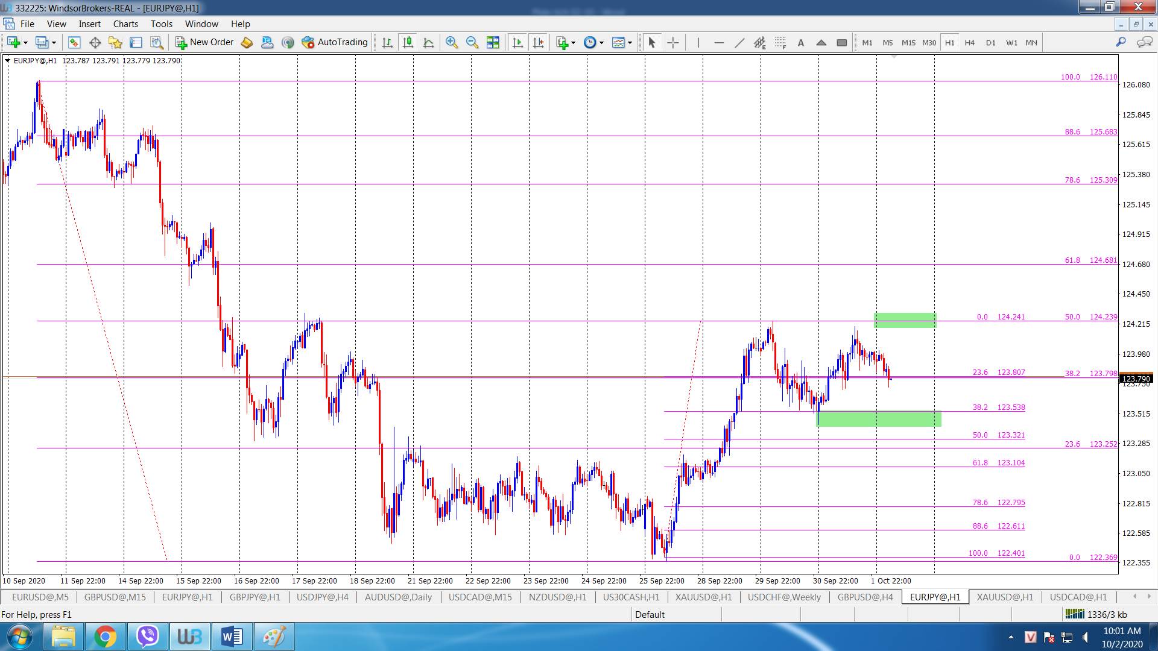This screenshot has height=651, width=1158.
Task: Open the Data Window crosshair icon
Action: click(x=95, y=42)
